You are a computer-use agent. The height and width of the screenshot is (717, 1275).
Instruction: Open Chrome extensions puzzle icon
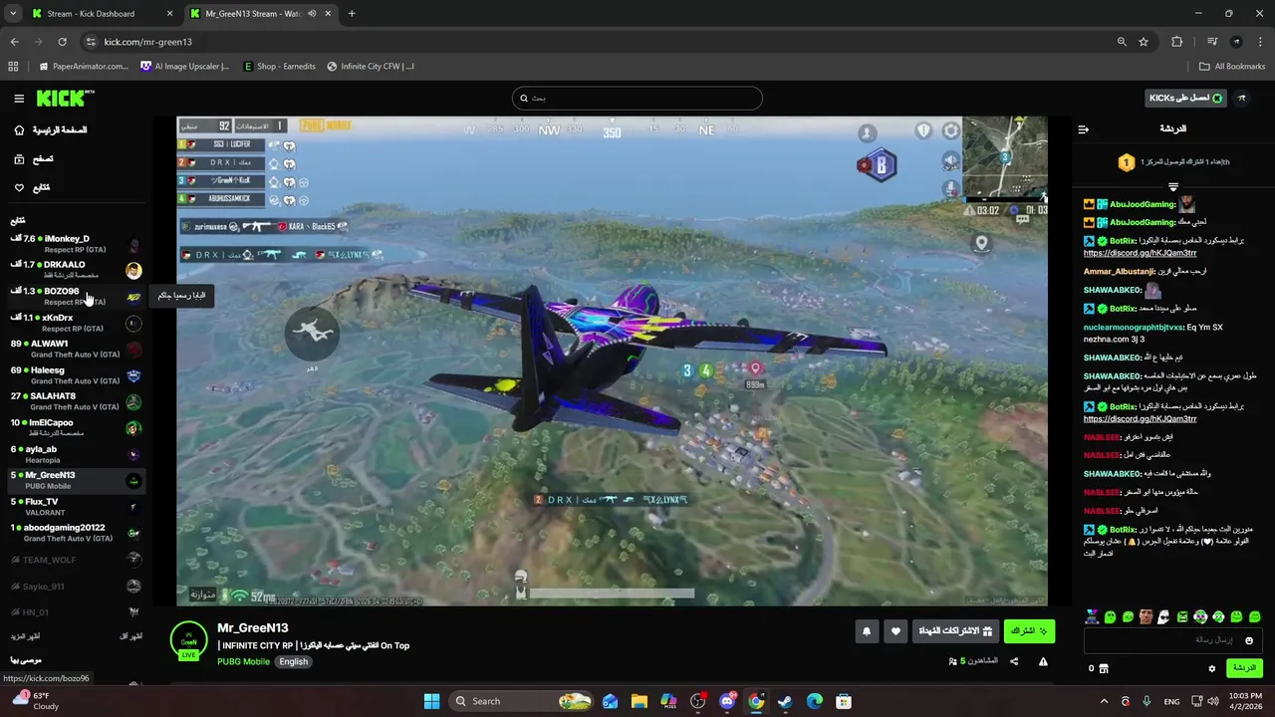click(1176, 42)
